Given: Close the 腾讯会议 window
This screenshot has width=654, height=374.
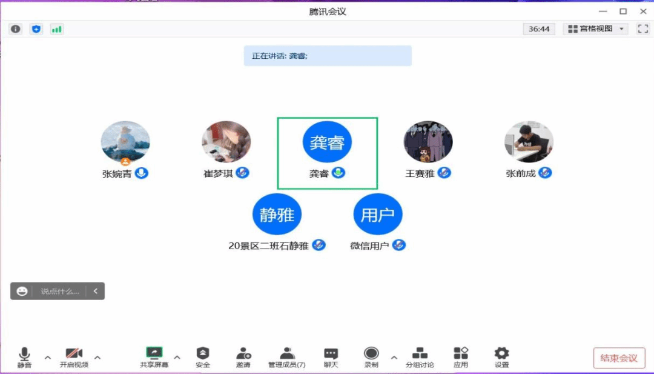Looking at the screenshot, I should pyautogui.click(x=643, y=12).
